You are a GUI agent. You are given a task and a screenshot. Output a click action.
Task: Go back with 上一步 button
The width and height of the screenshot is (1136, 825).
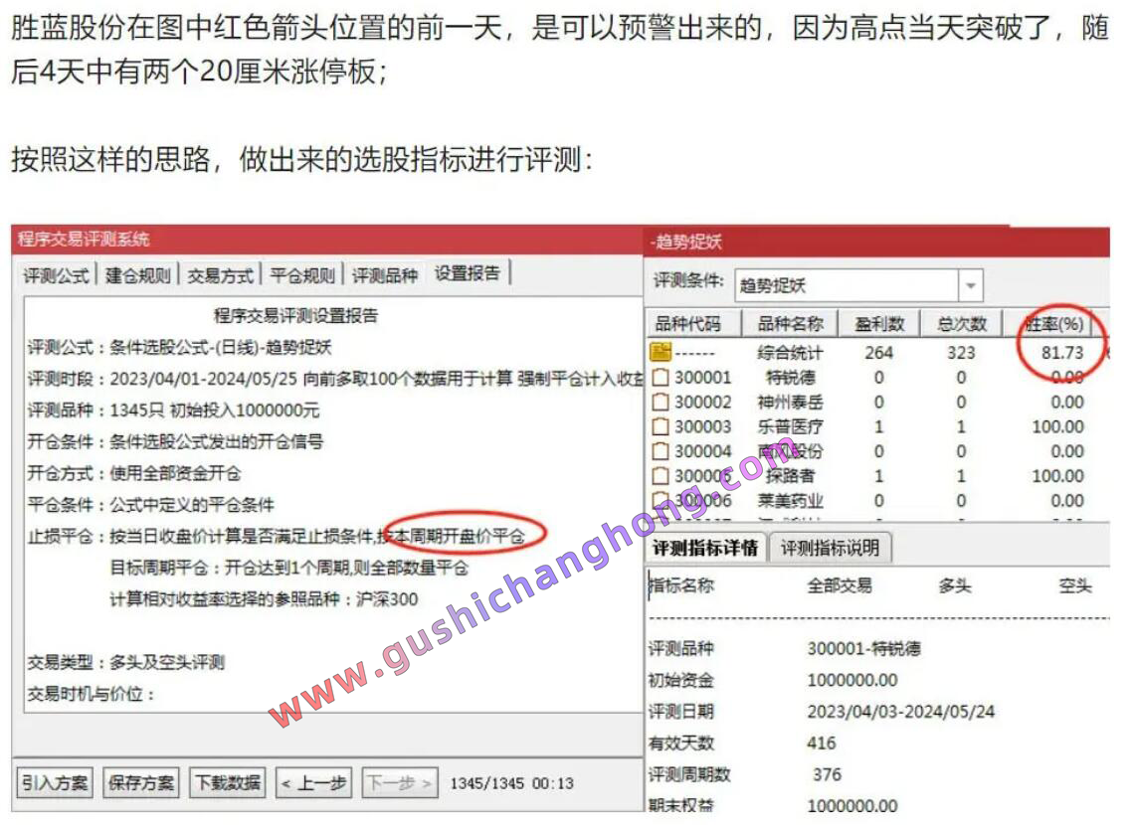(x=314, y=783)
